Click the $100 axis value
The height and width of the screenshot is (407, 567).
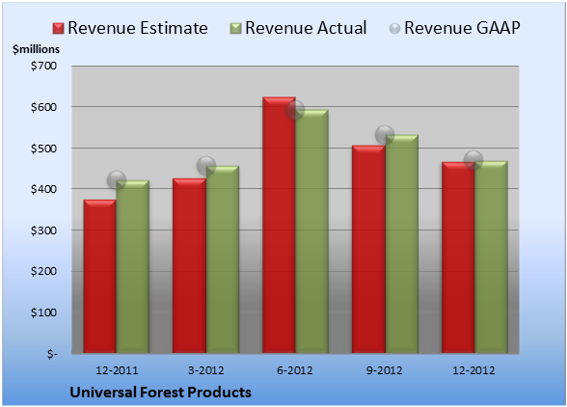[x=43, y=312]
